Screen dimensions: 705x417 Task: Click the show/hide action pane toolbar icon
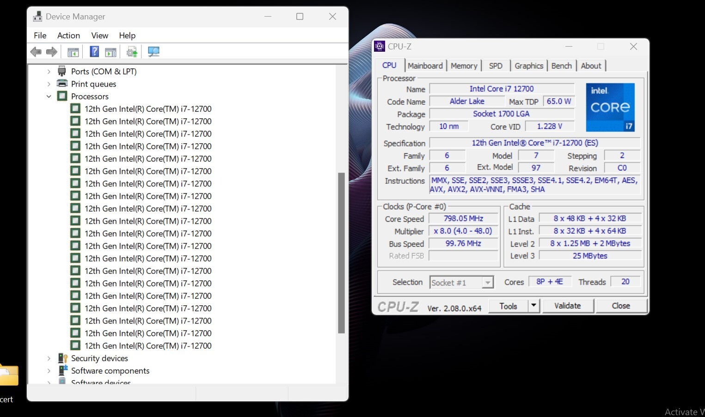(110, 52)
